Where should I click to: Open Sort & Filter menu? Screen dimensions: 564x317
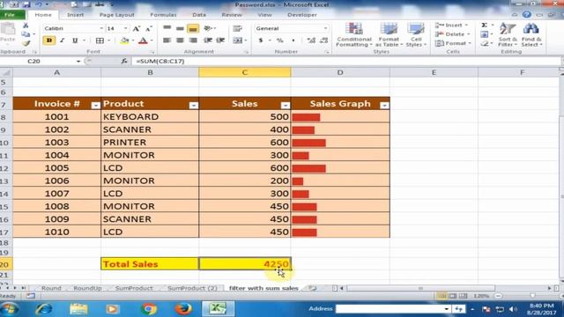point(508,34)
